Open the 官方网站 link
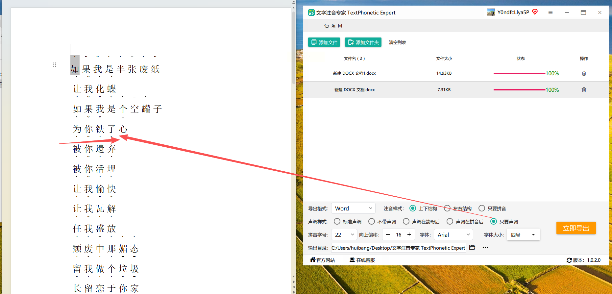The image size is (612, 294). tap(322, 260)
